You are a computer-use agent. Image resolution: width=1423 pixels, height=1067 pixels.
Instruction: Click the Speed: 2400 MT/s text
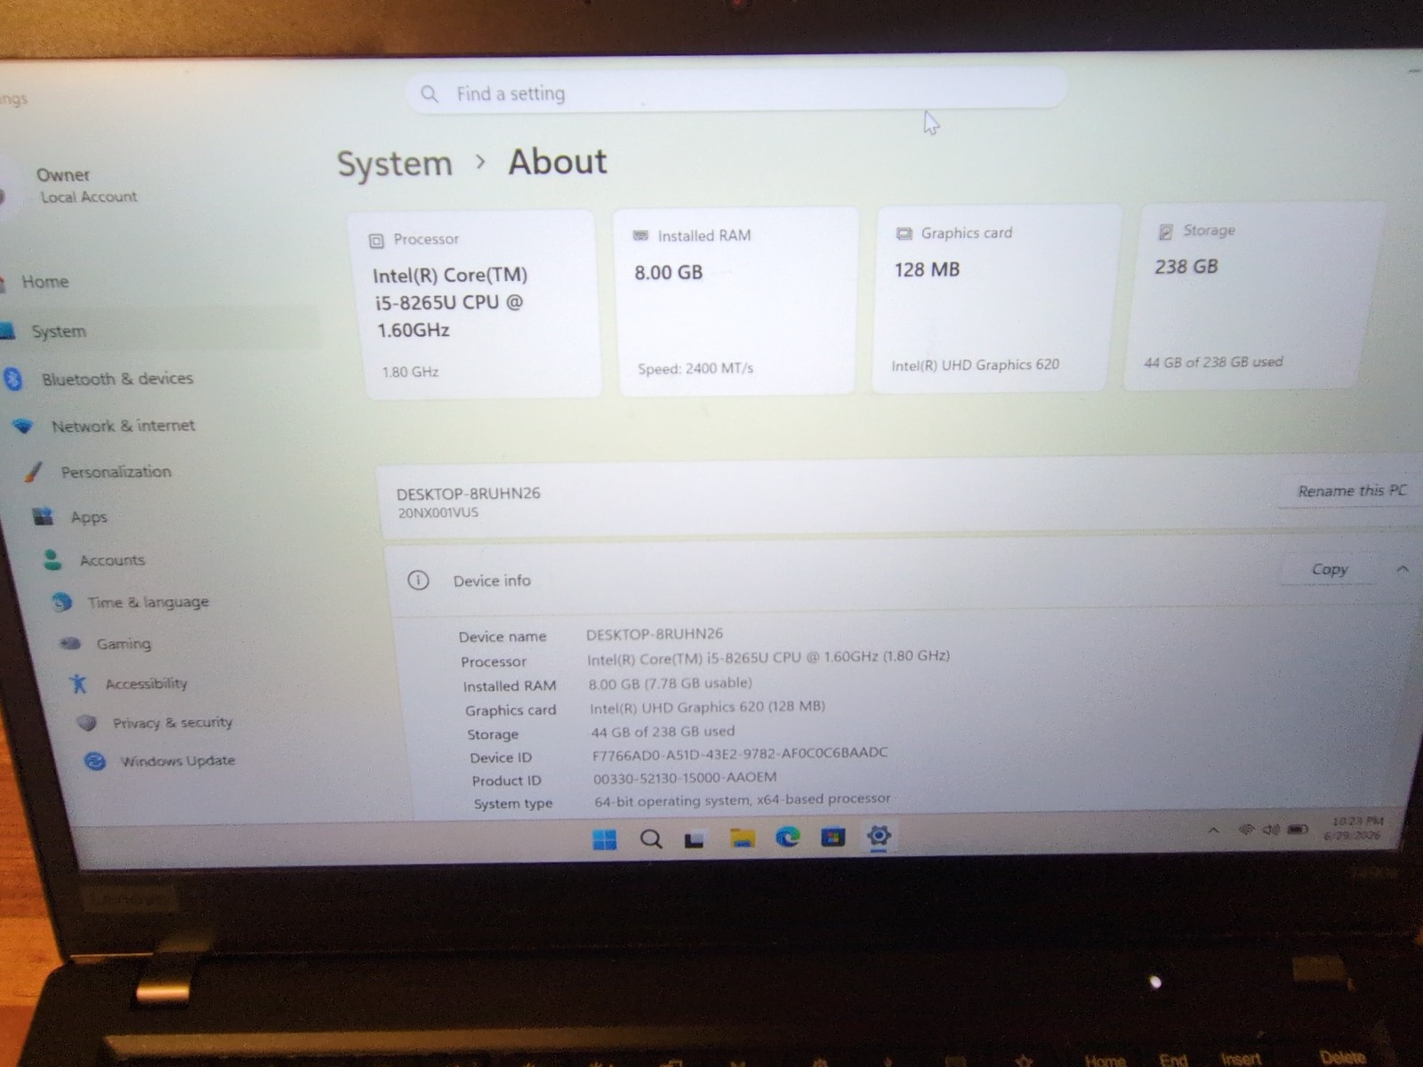695,368
